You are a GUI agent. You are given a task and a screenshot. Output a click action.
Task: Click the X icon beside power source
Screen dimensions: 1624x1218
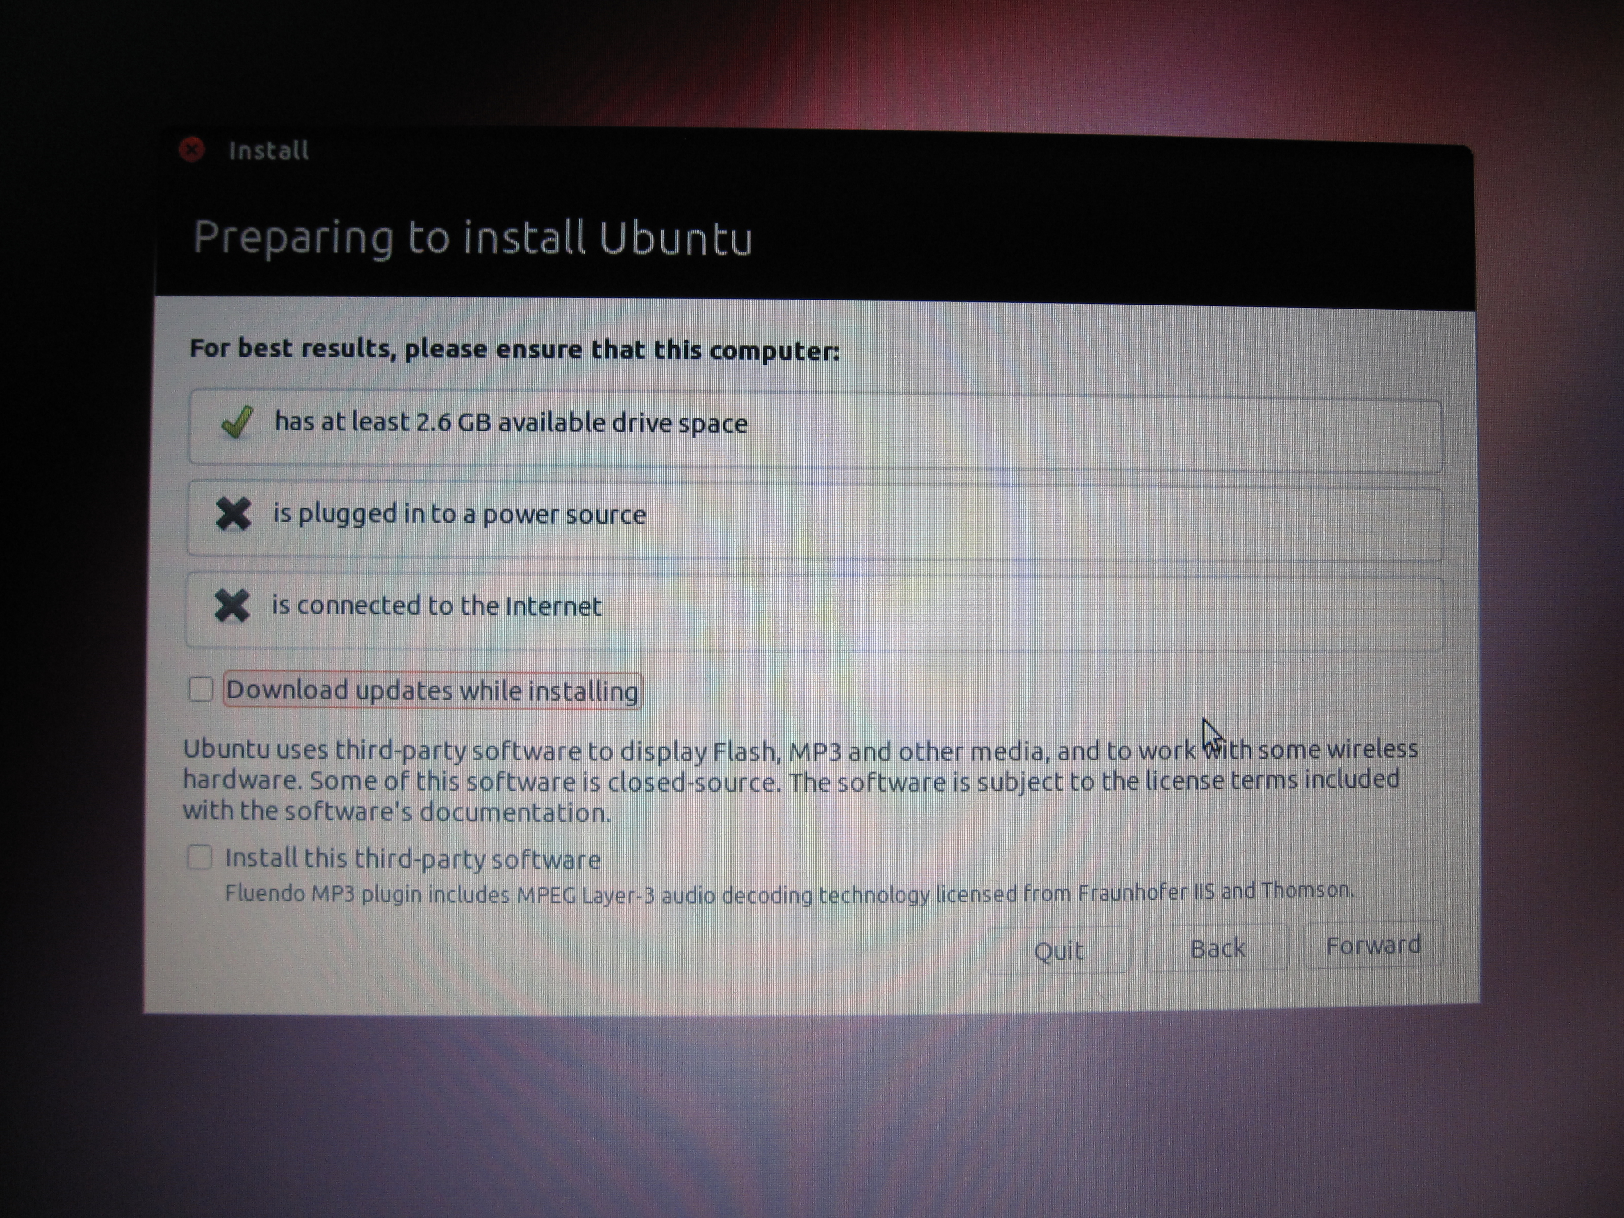click(233, 514)
